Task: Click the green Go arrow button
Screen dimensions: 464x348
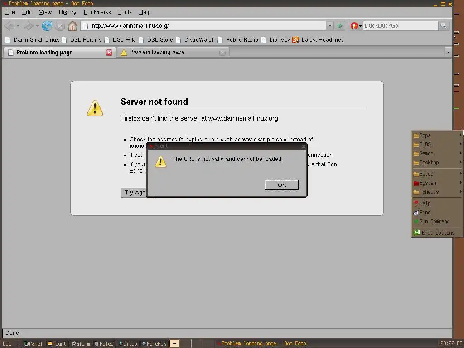Action: point(340,26)
